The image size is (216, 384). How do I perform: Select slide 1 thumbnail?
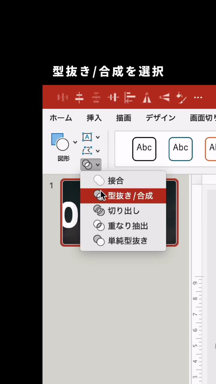point(119,212)
